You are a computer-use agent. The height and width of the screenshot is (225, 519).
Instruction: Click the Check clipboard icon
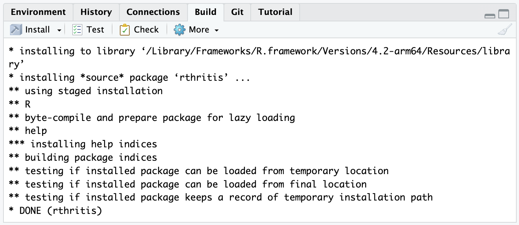(125, 30)
